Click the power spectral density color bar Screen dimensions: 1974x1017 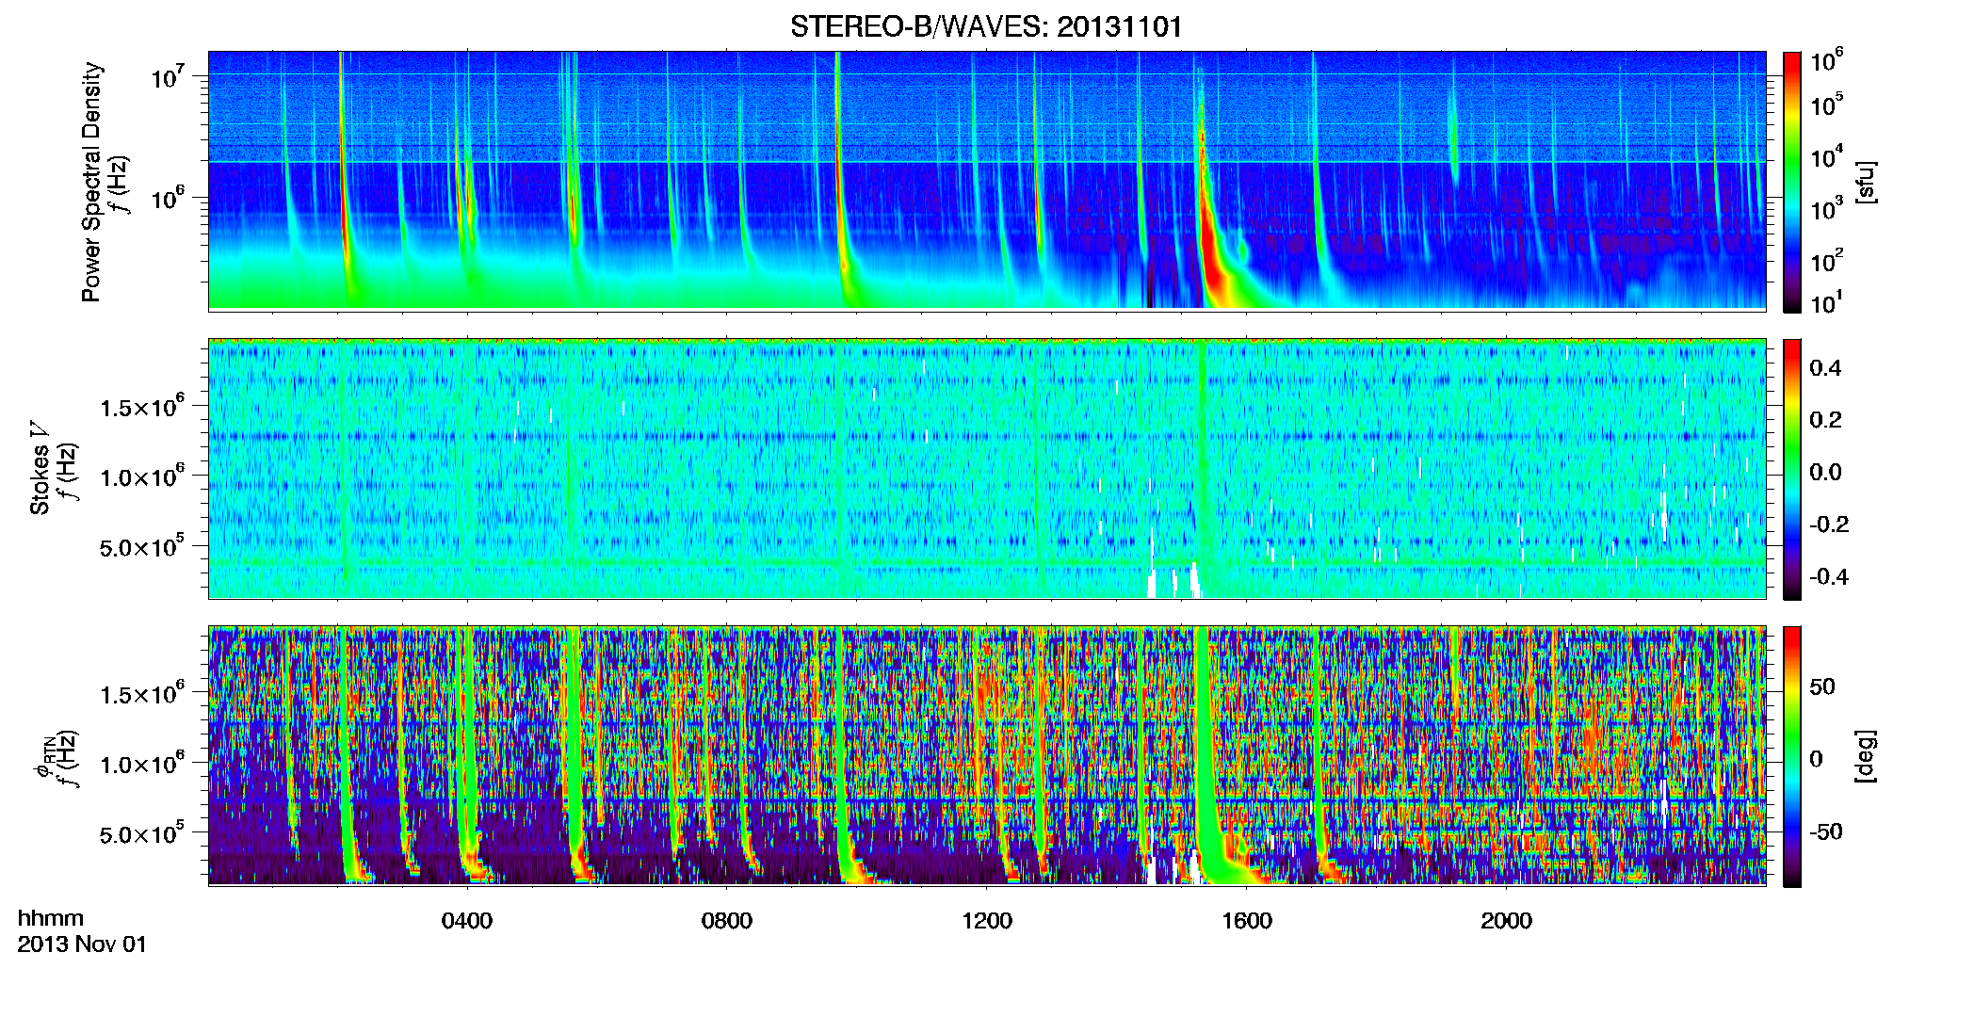point(1791,182)
